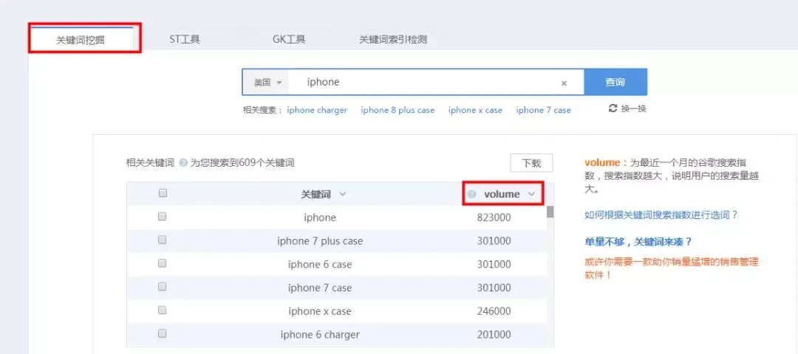Click the volume value 823000
The width and height of the screenshot is (798, 354).
click(494, 218)
